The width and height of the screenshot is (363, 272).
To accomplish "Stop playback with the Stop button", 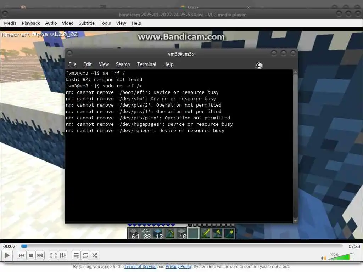I will click(31, 255).
